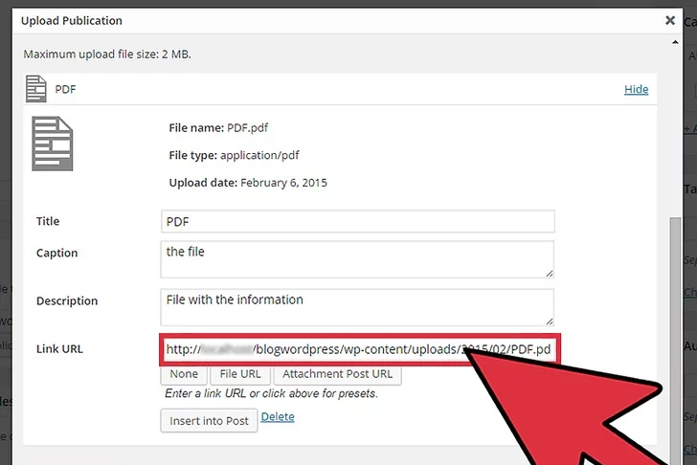Viewport: 697px width, 465px height.
Task: Click inside the Title input field
Action: point(357,221)
